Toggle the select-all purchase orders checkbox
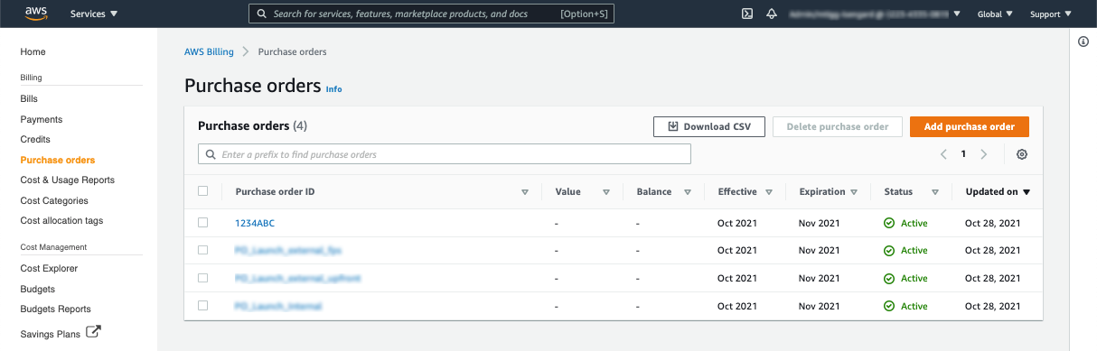Image resolution: width=1097 pixels, height=351 pixels. tap(203, 191)
